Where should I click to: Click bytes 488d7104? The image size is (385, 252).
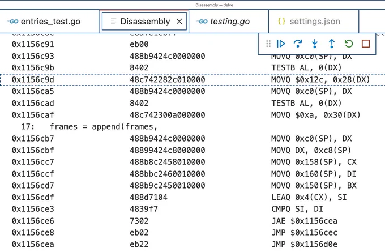point(148,197)
